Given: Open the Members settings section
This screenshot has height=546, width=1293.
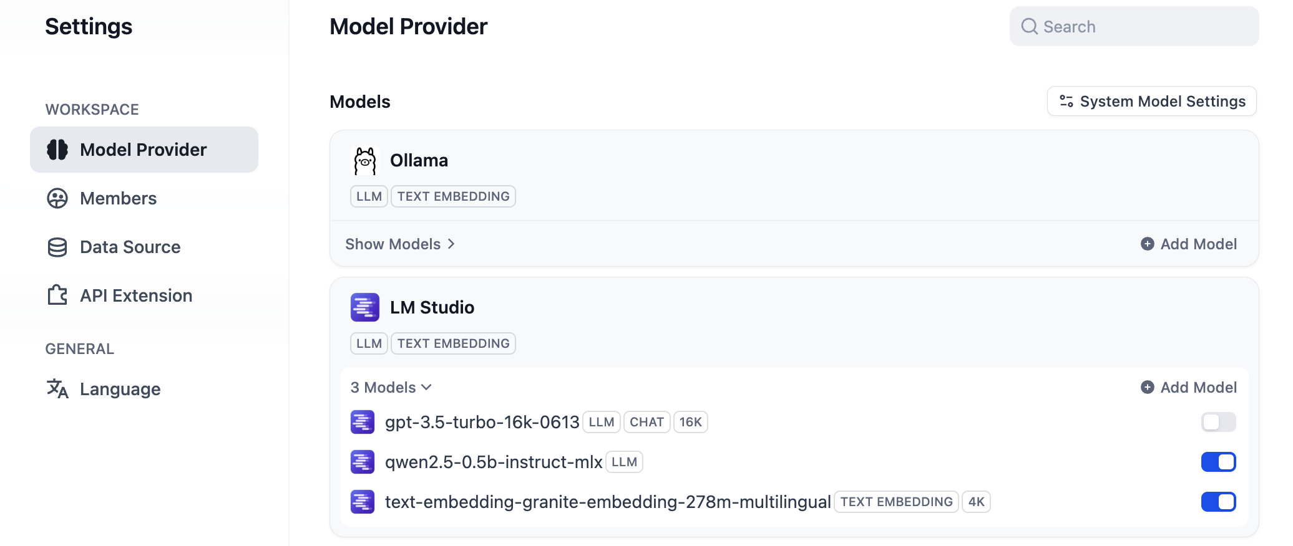Looking at the screenshot, I should [119, 198].
